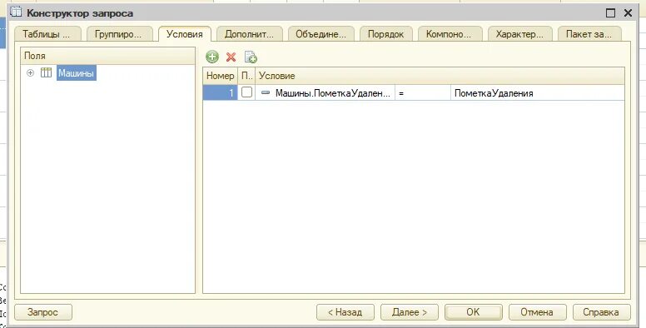
Task: Click the ПометкаУдаления parameter cell
Action: 538,93
